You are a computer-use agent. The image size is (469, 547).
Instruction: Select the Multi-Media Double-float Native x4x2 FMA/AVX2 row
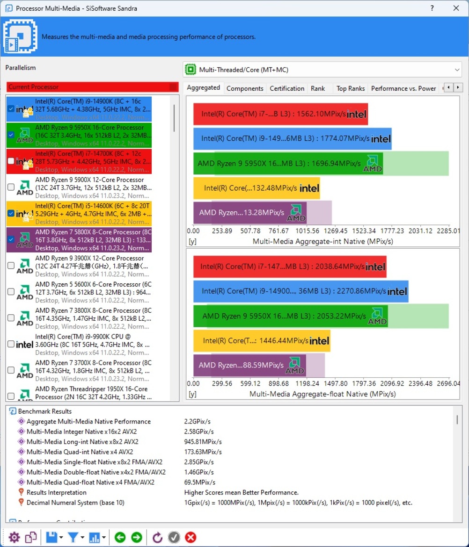pyautogui.click(x=229, y=472)
